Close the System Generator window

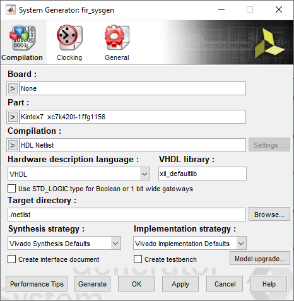pyautogui.click(x=279, y=9)
